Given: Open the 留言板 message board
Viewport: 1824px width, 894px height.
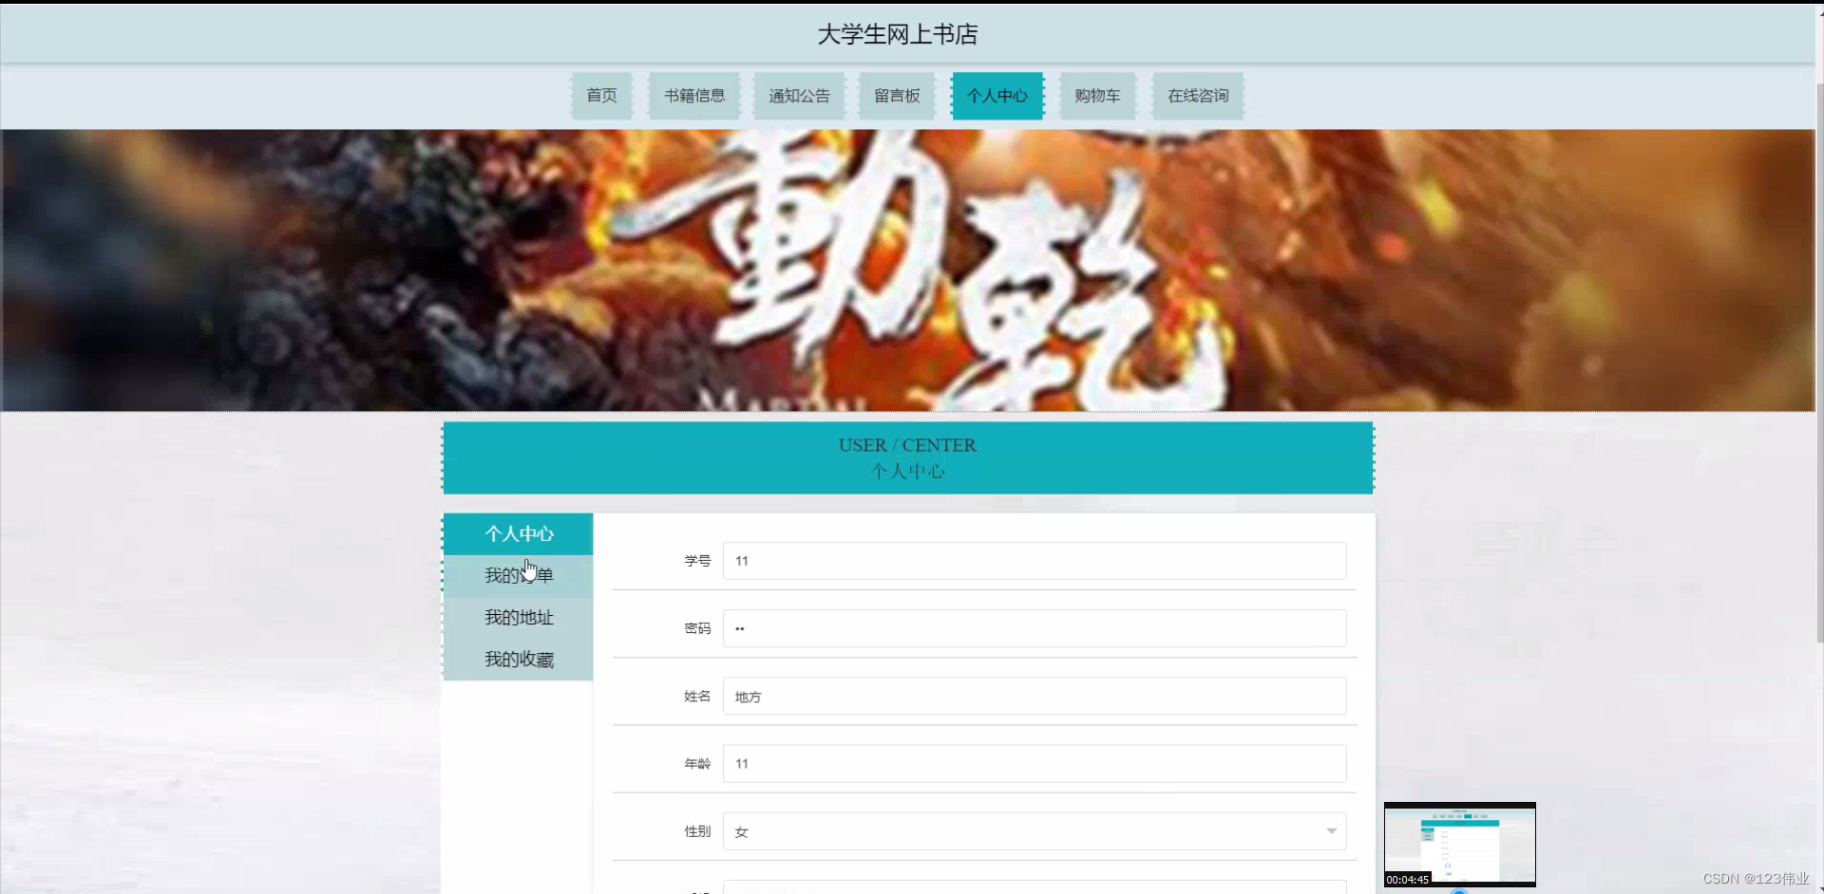Looking at the screenshot, I should tap(896, 96).
